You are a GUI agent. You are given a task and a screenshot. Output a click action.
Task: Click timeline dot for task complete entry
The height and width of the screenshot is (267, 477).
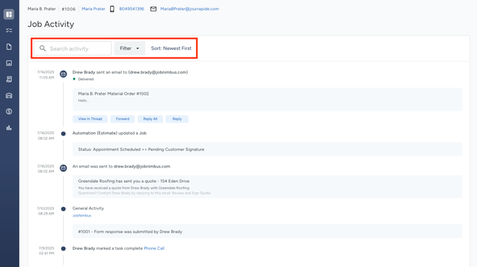(63, 249)
